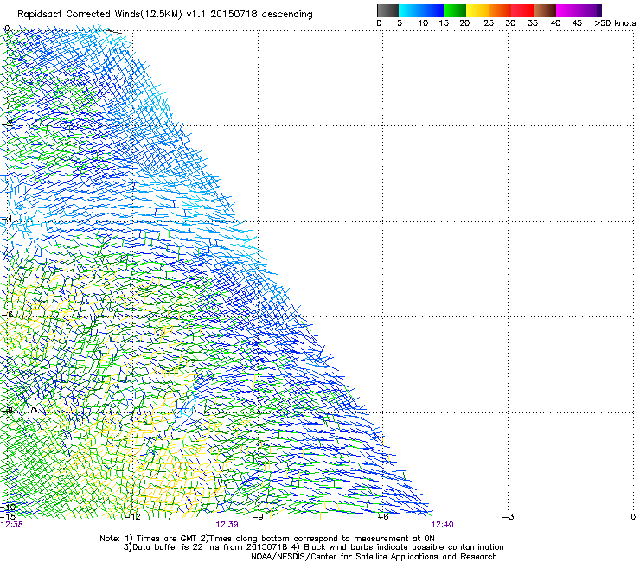Screen dimensions: 640x562
Task: Click the '-10' latitude axis label
Action: (8, 508)
